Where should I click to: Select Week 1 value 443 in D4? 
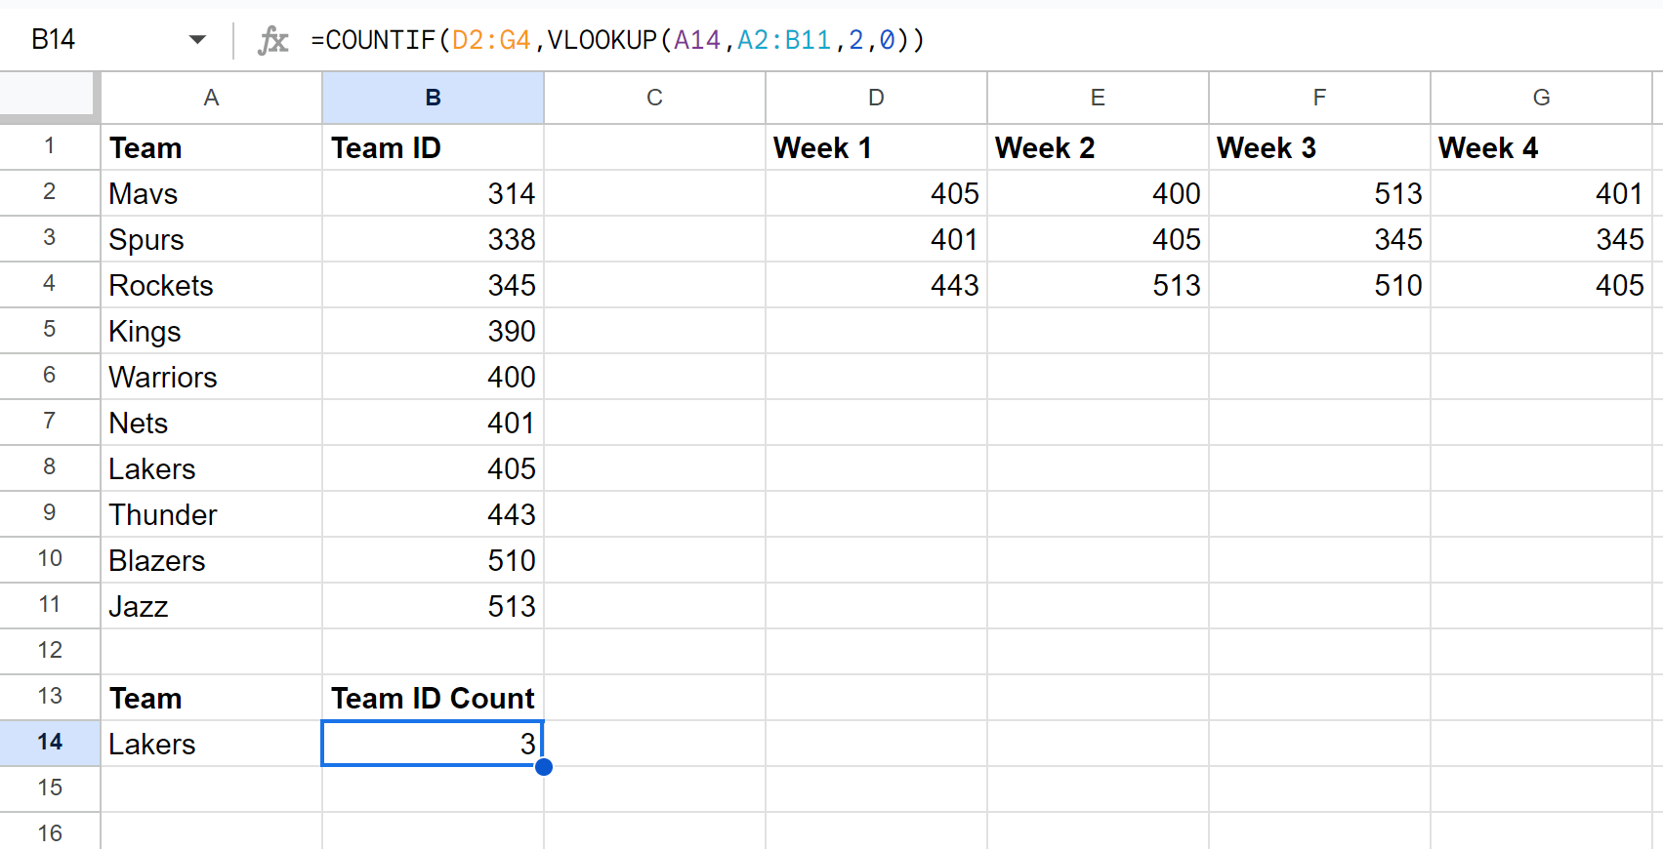pos(876,285)
